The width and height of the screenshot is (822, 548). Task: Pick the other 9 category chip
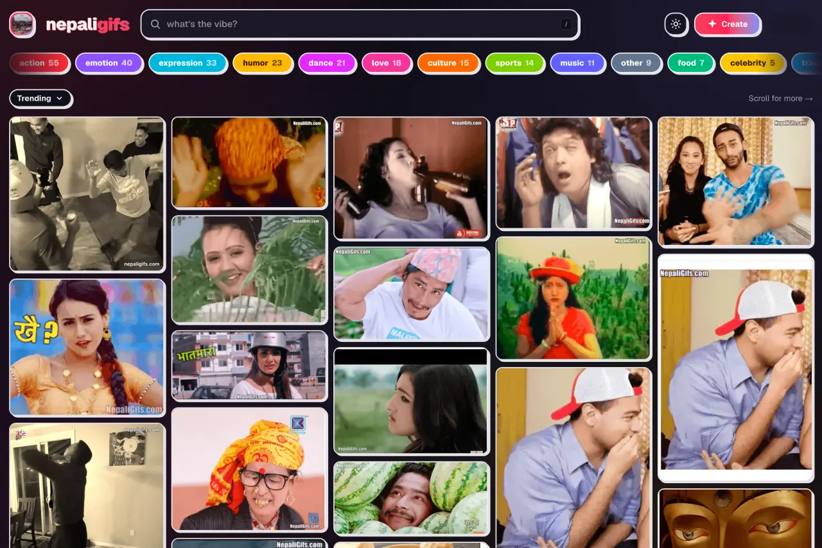coord(636,63)
